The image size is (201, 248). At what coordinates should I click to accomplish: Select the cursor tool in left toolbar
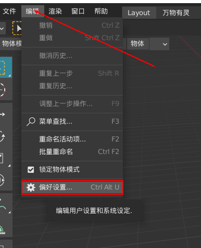coord(6,89)
